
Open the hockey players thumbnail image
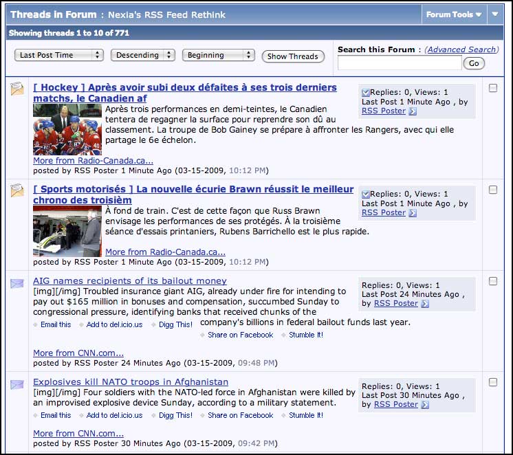[67, 129]
